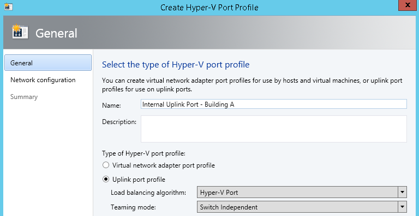Select the General wizard step

coord(48,63)
